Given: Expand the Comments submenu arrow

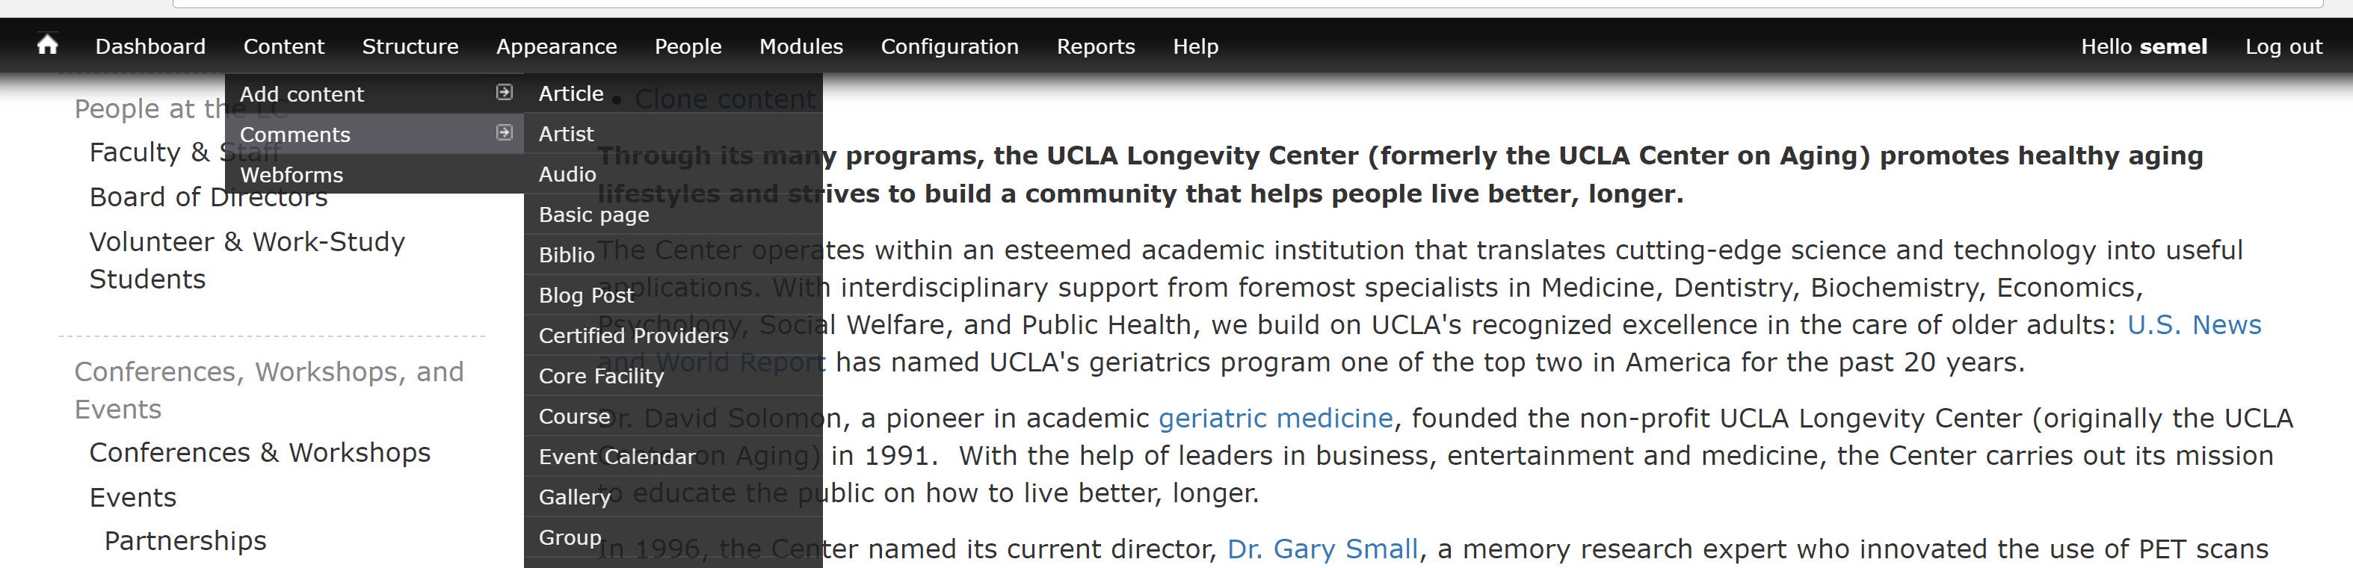Looking at the screenshot, I should [x=505, y=133].
